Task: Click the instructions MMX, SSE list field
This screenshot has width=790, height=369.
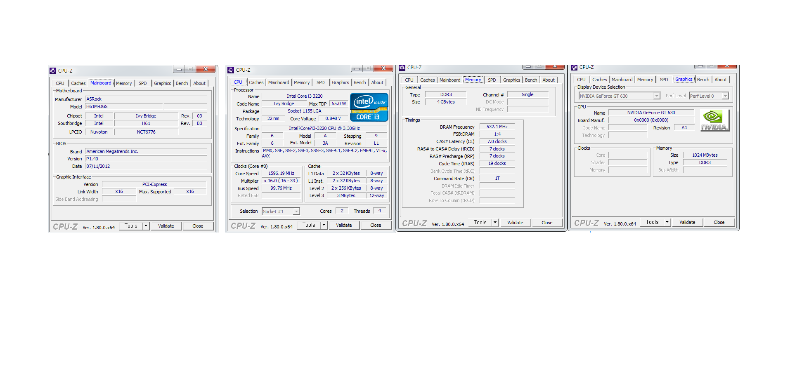Action: click(x=324, y=153)
